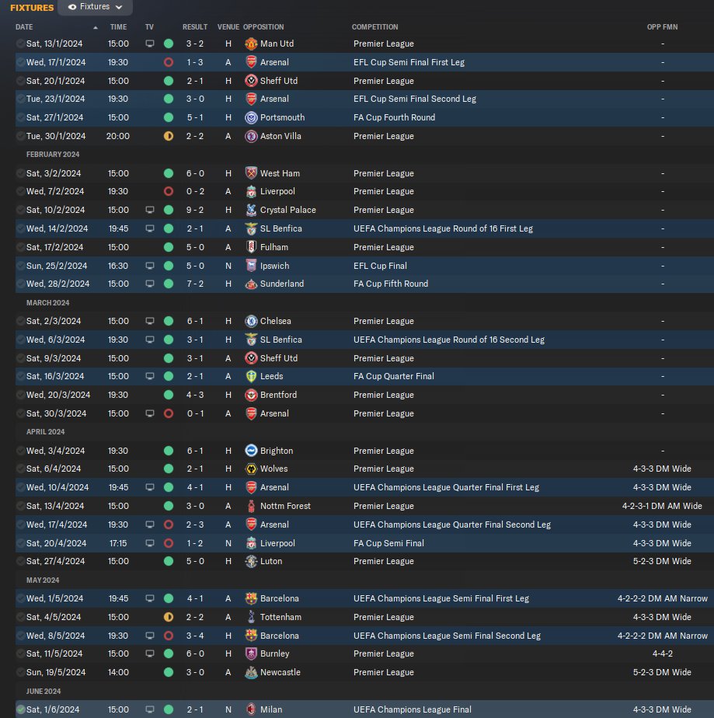Viewport: 714px width, 718px height.
Task: Toggle the tick on Sat 13/1/2024 row
Action: [20, 44]
